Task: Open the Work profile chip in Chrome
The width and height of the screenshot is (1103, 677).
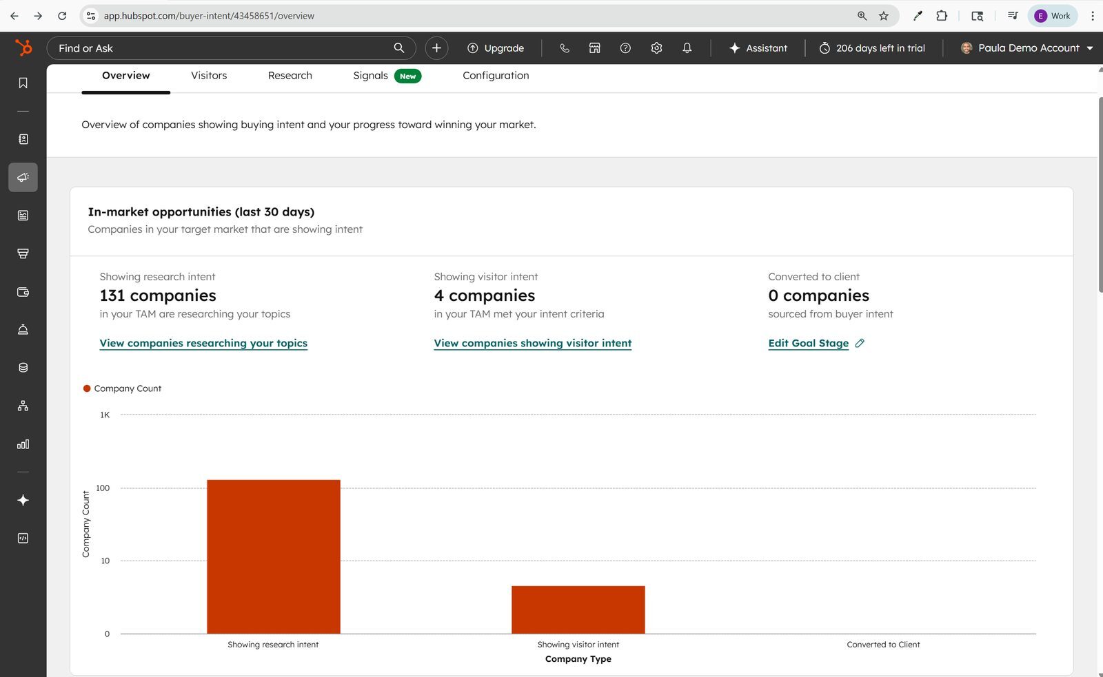Action: coord(1053,15)
